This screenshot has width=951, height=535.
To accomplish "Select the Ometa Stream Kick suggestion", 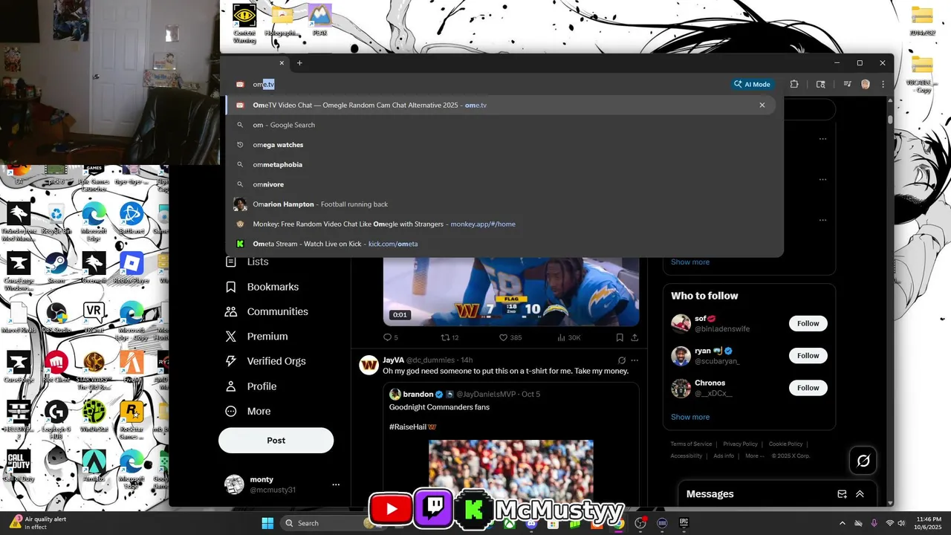I will 501,244.
